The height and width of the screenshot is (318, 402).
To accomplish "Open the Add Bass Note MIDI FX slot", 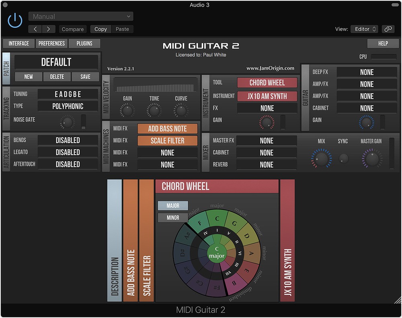I will pyautogui.click(x=167, y=129).
